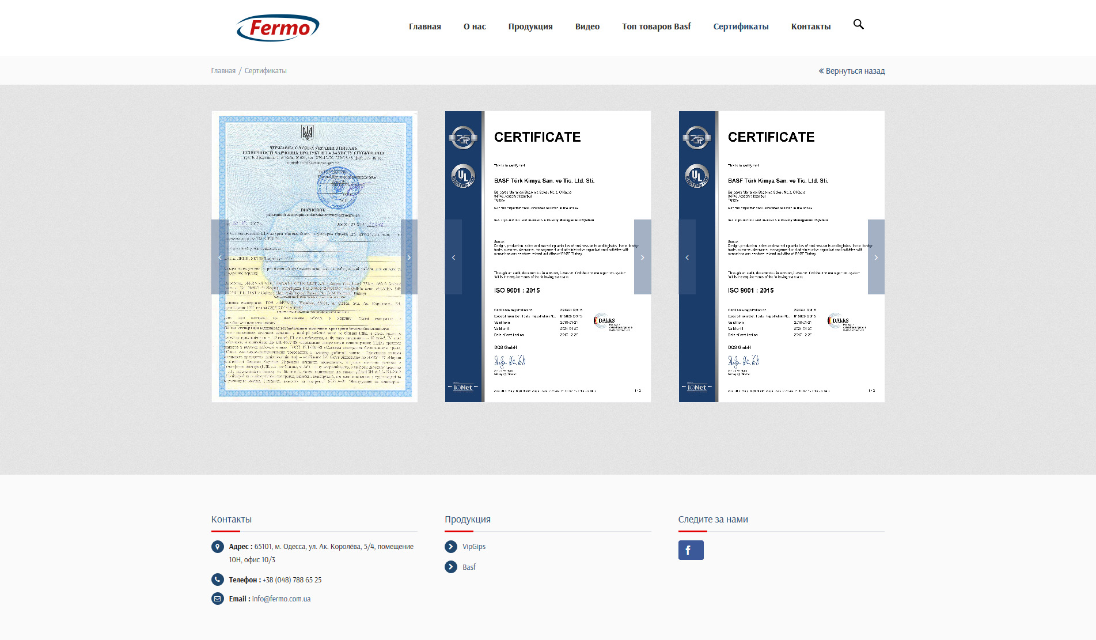
Task: Click the location pin icon beside Адрес
Action: (x=218, y=547)
